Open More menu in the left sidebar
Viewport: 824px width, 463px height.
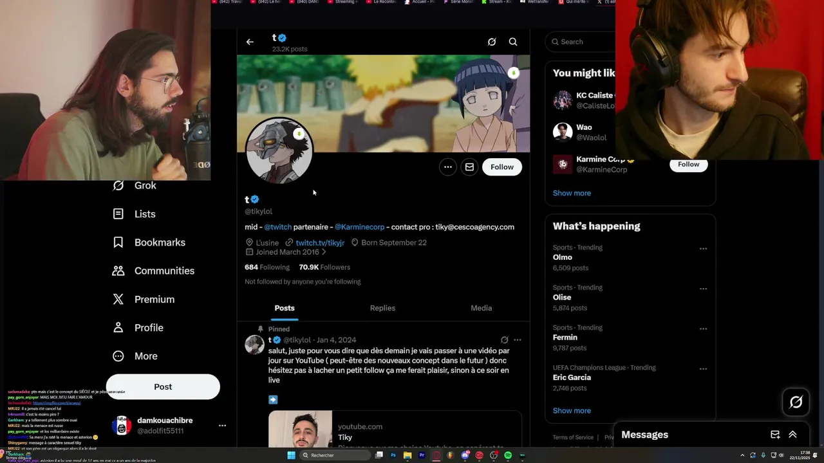[x=135, y=356]
